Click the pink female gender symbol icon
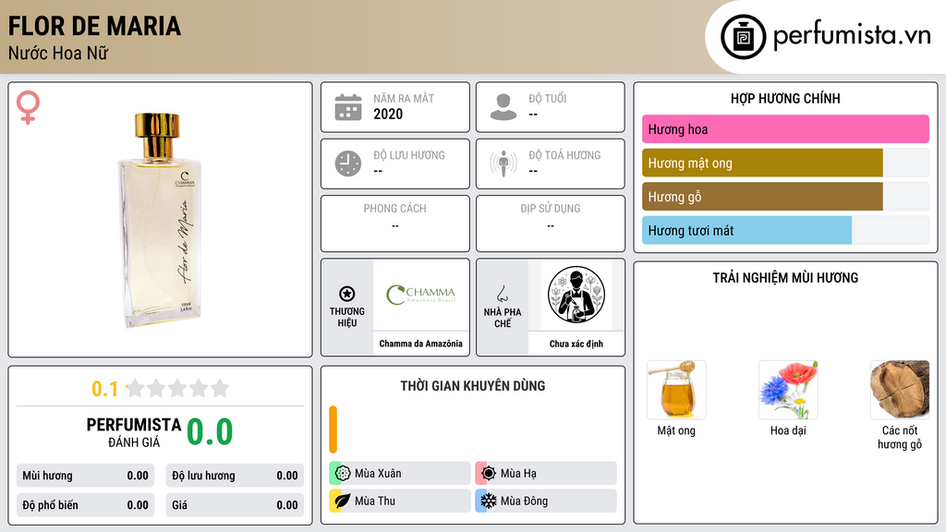The width and height of the screenshot is (946, 532). 28,107
